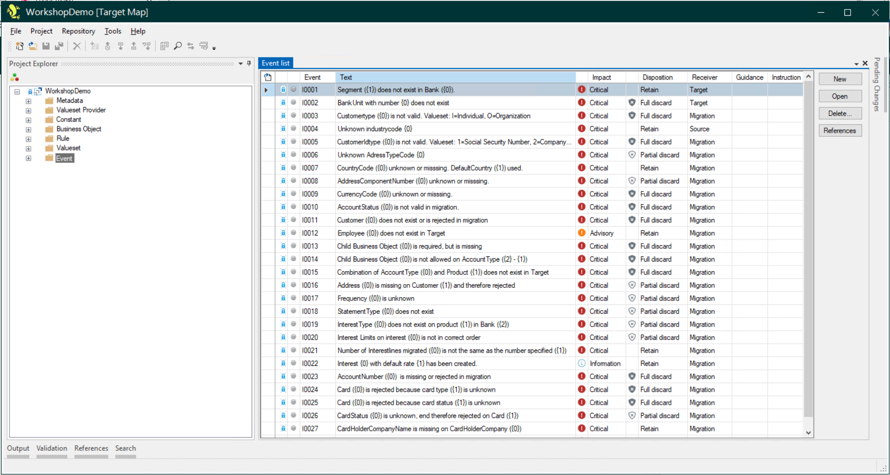Image resolution: width=890 pixels, height=475 pixels.
Task: Click the Delete... button
Action: 840,113
